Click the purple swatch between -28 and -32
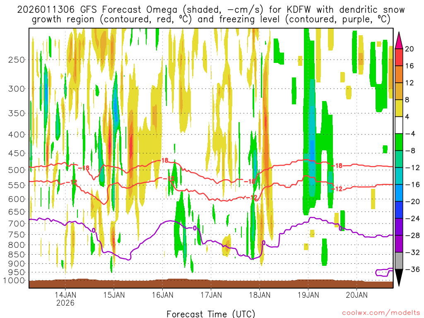 click(399, 243)
